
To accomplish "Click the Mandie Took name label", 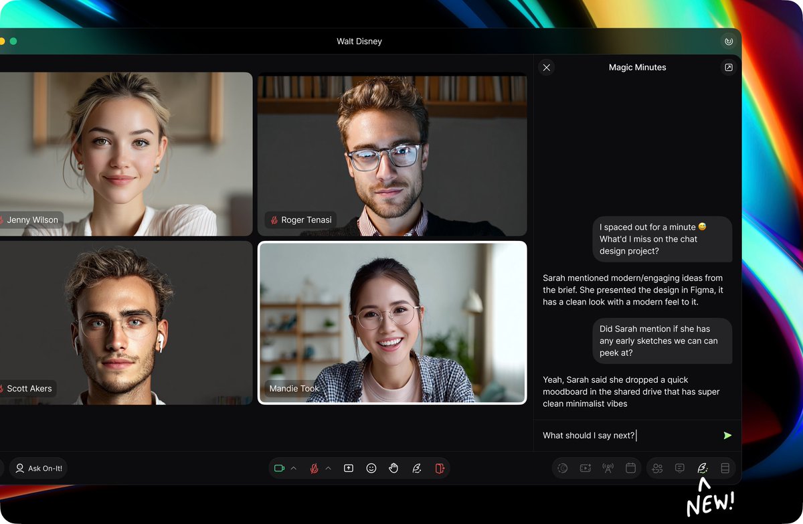I will [x=294, y=388].
